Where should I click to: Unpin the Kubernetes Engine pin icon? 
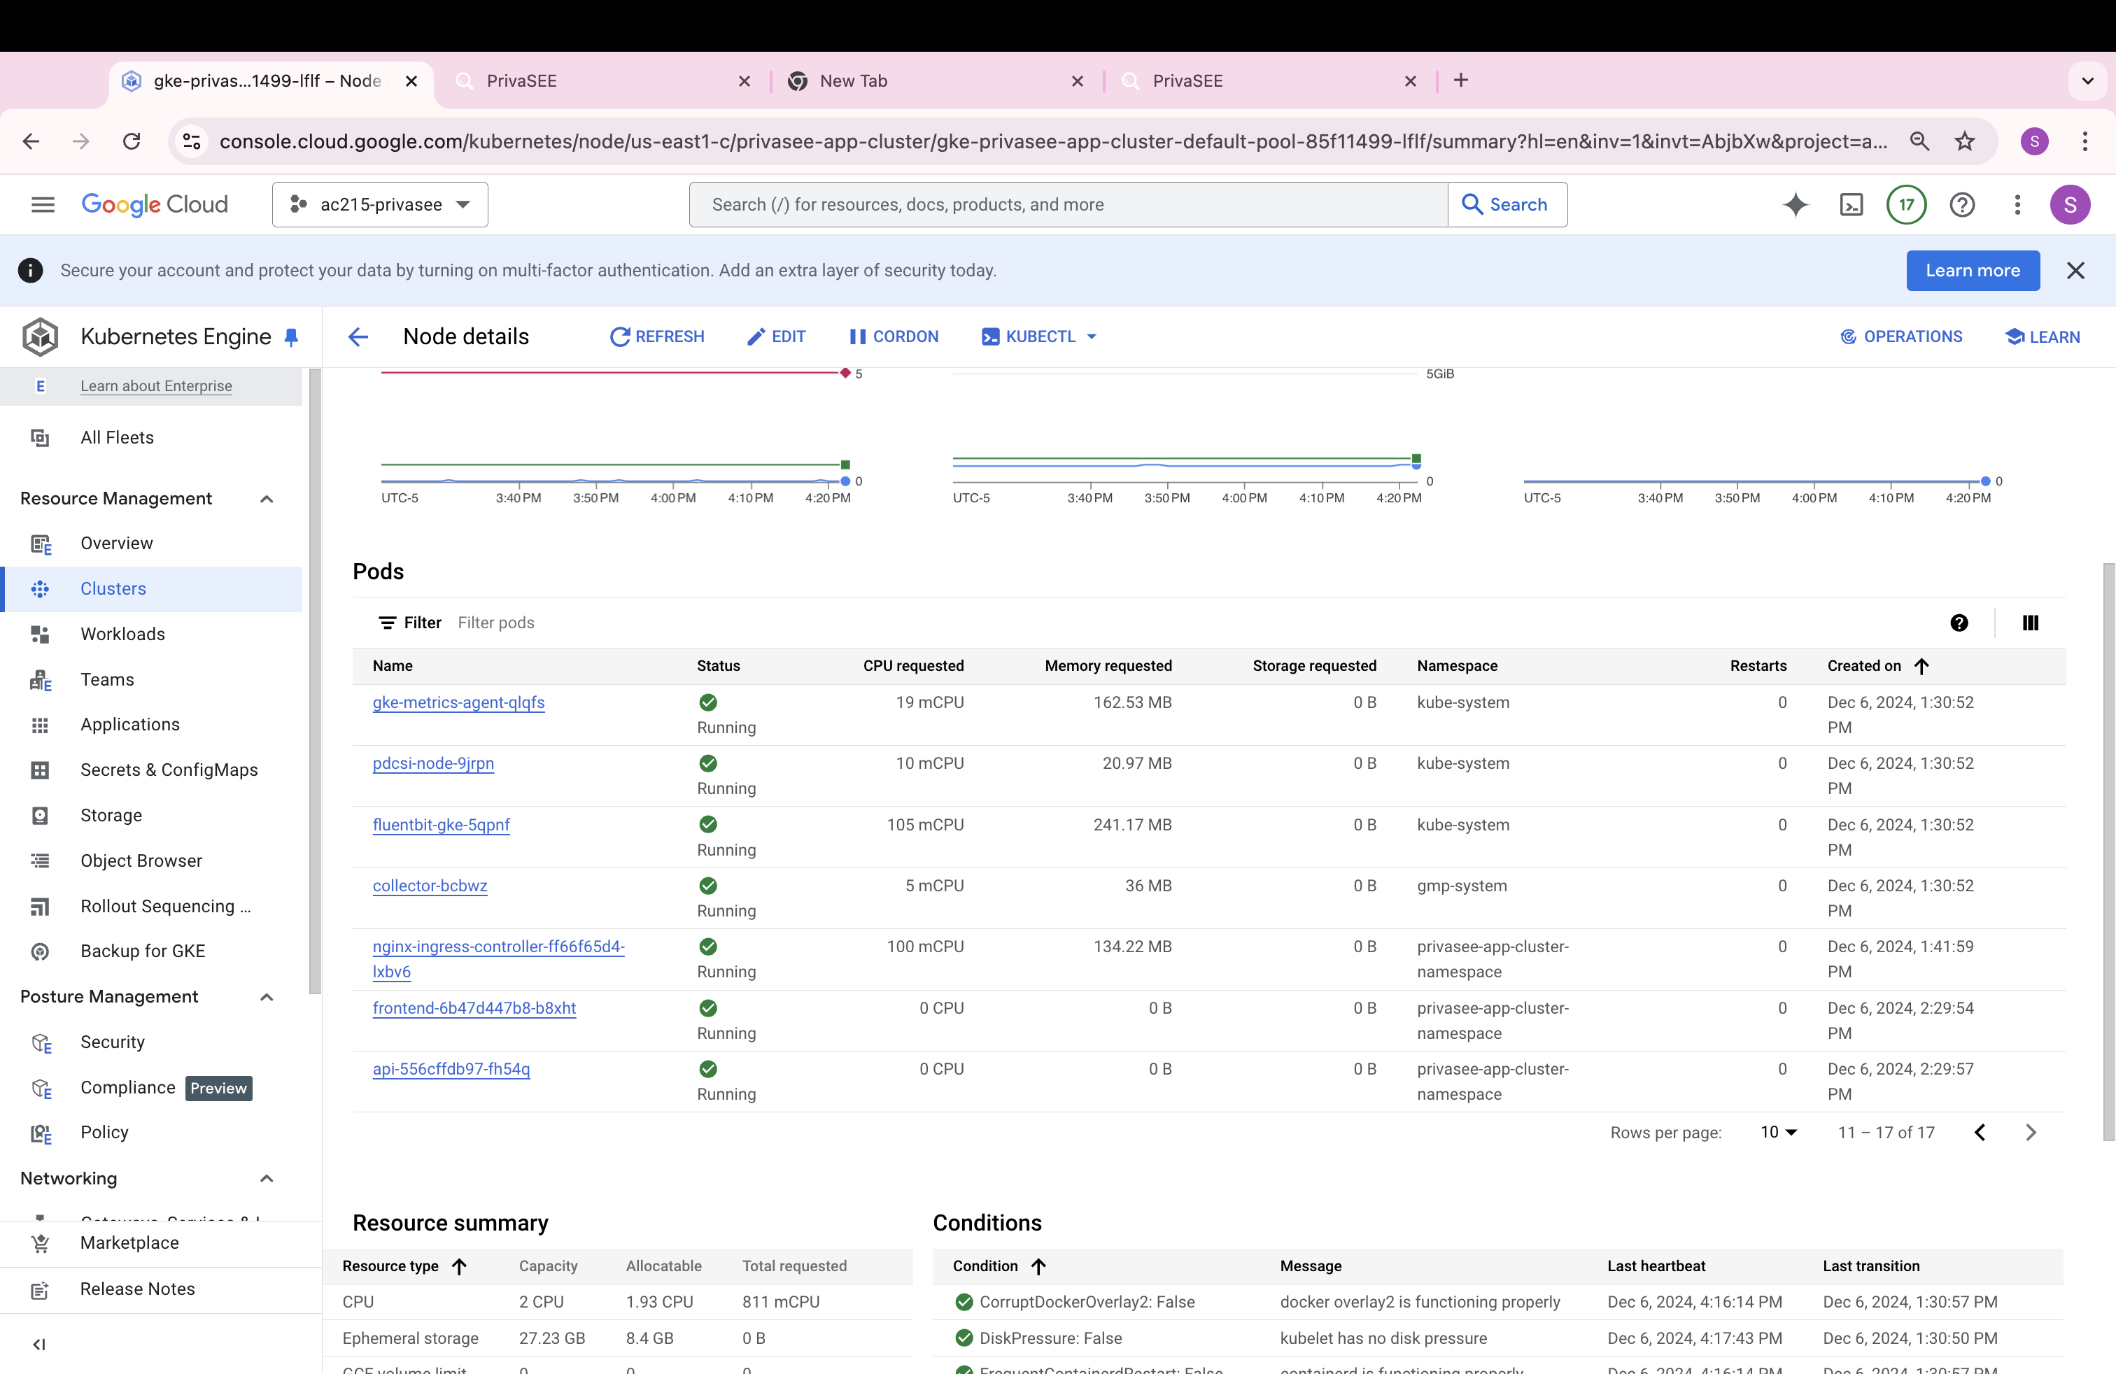[292, 337]
